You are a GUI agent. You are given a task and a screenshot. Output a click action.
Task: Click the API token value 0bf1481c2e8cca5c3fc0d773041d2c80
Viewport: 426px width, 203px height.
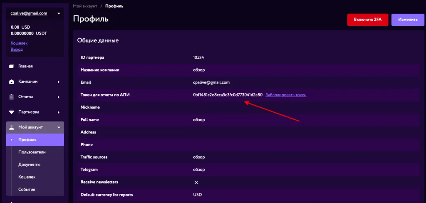point(228,95)
